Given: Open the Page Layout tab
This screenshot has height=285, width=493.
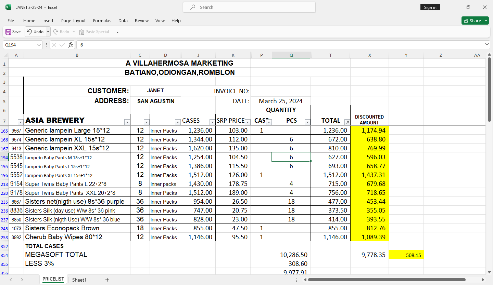Looking at the screenshot, I should coord(73,21).
